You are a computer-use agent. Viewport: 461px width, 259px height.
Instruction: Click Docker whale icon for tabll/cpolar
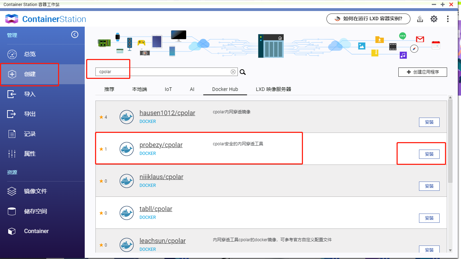(126, 213)
